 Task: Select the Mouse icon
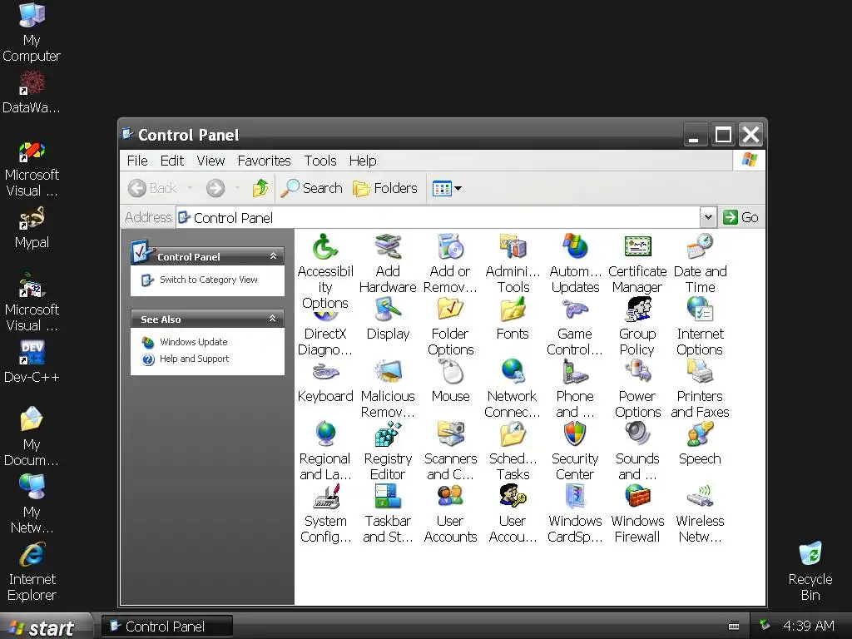(450, 372)
